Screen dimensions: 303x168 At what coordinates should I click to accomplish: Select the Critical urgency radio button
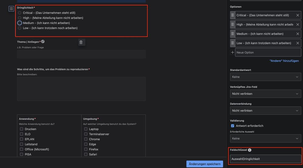pyautogui.click(x=19, y=13)
